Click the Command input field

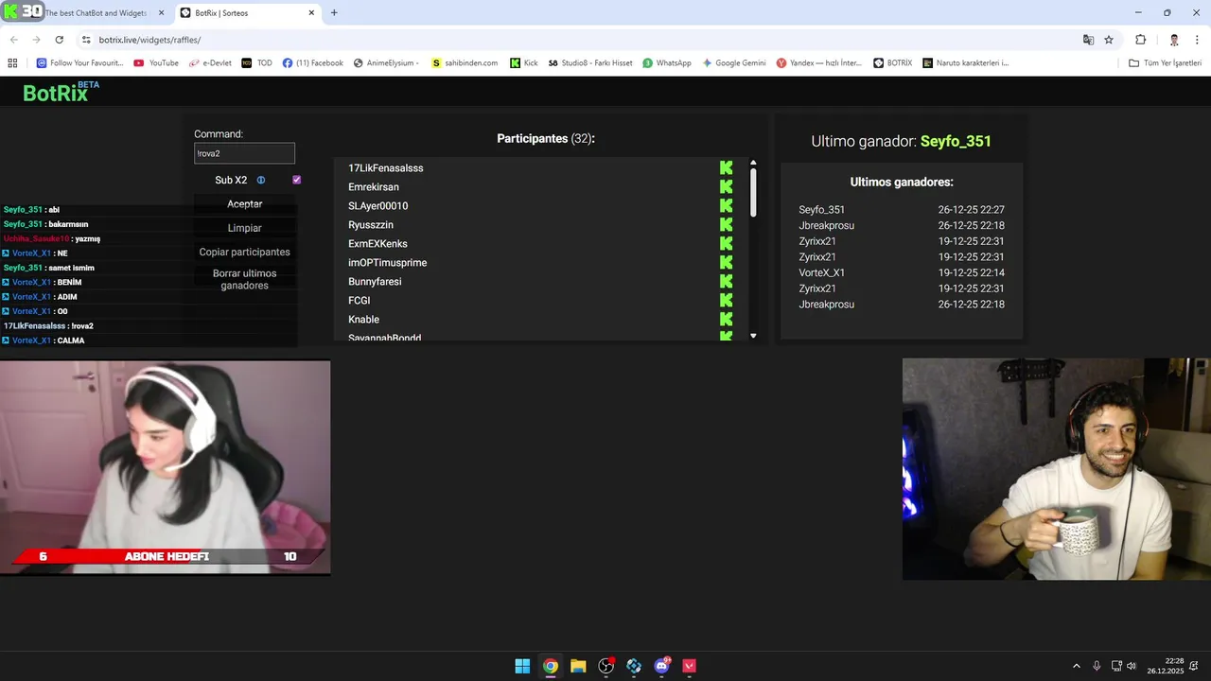pyautogui.click(x=245, y=153)
